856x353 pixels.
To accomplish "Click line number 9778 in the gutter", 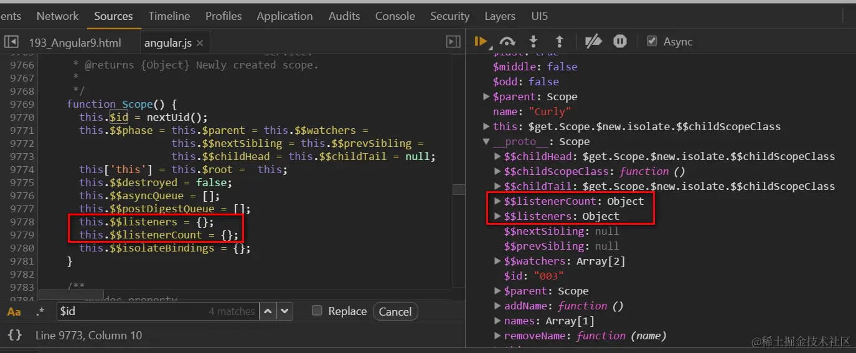I will tap(22, 222).
